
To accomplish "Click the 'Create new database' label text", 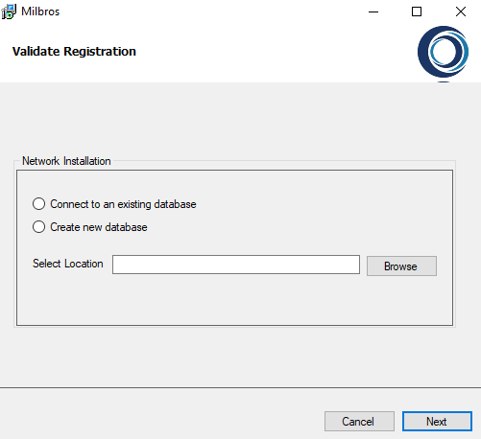I will [x=99, y=227].
